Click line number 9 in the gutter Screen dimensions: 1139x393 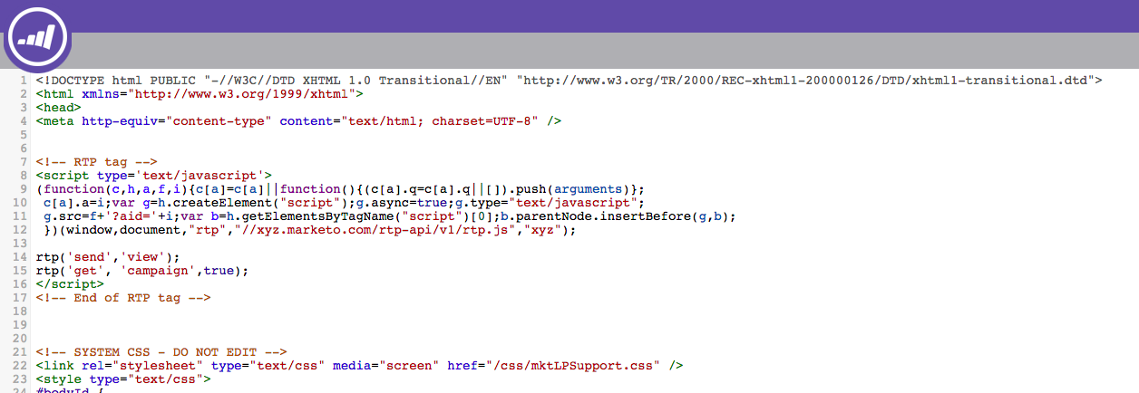tap(24, 189)
